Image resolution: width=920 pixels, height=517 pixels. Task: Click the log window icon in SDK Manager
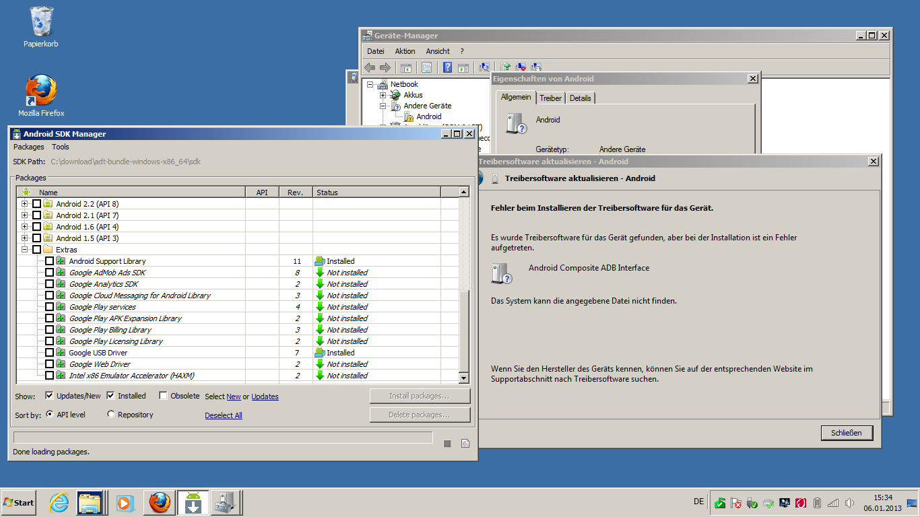point(465,443)
